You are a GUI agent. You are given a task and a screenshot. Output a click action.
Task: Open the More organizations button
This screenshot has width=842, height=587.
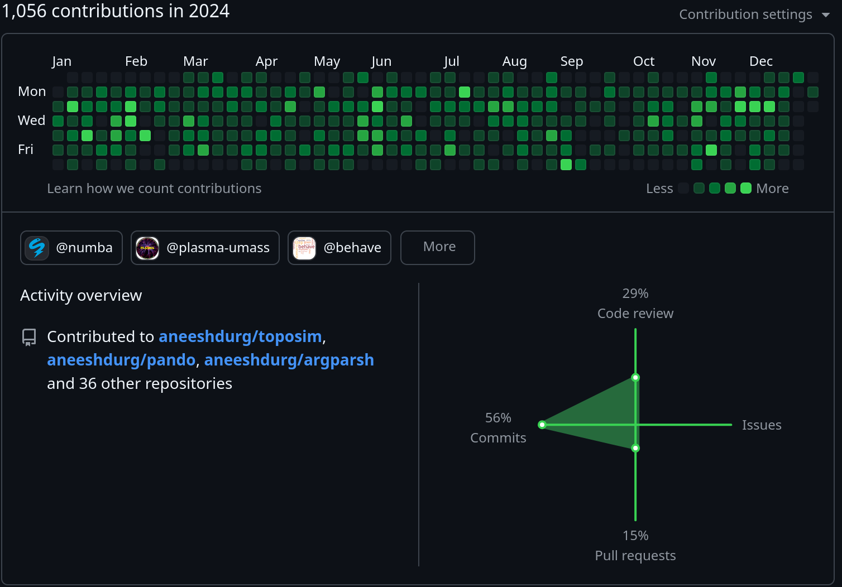click(x=438, y=248)
